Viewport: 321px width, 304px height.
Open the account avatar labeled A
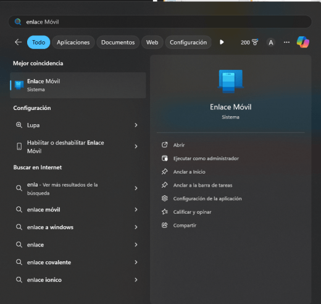click(x=271, y=43)
